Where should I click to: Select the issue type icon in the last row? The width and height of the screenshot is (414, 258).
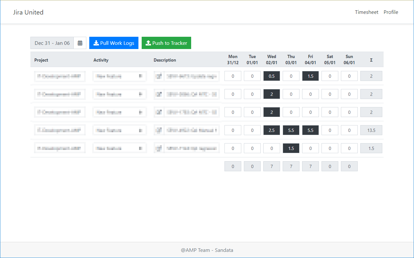click(158, 148)
